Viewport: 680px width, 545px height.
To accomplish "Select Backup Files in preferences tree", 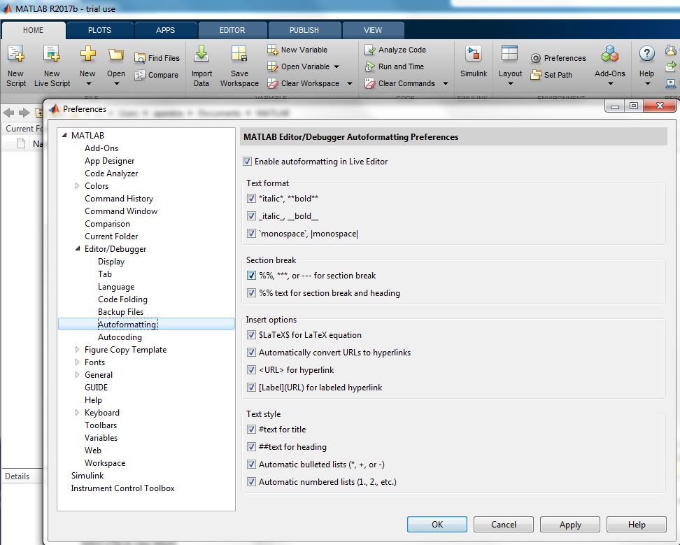I will coord(120,312).
